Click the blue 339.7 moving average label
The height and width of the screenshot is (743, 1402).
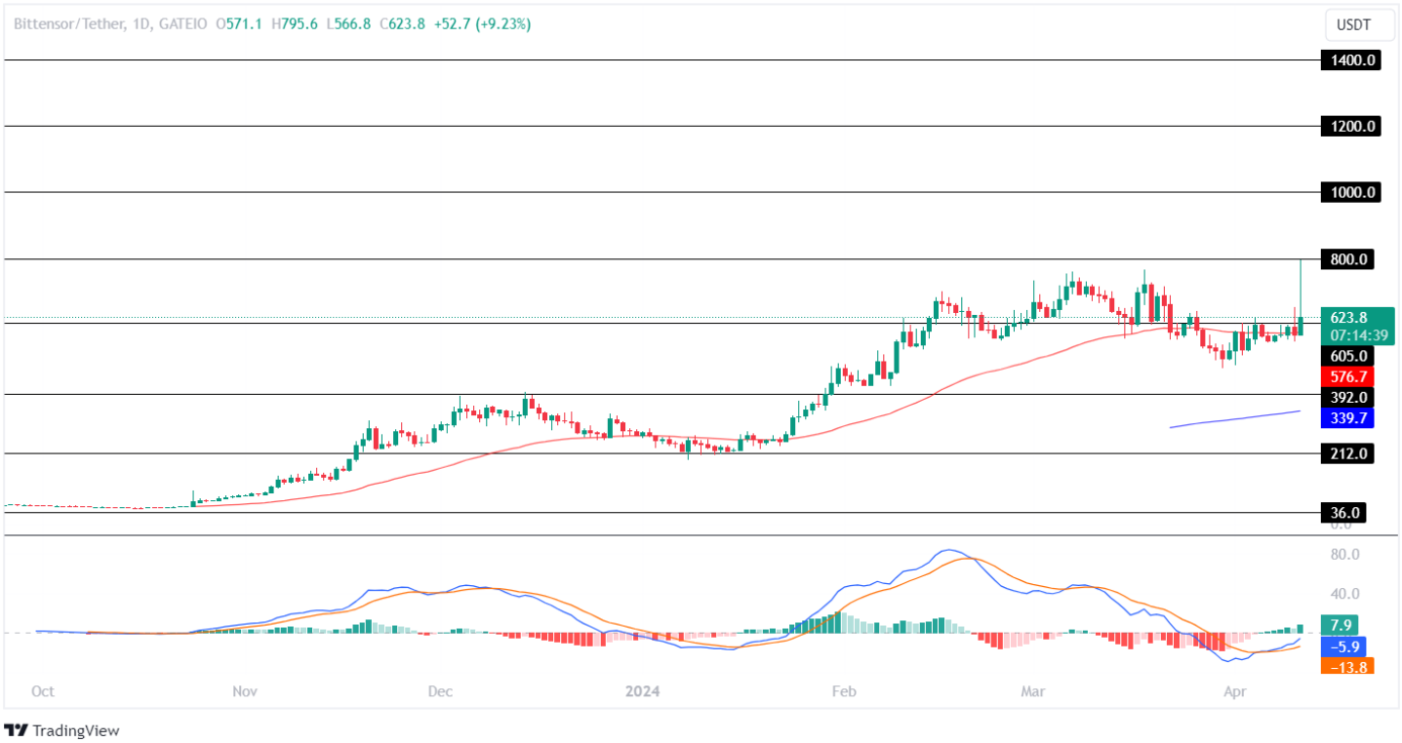1347,417
